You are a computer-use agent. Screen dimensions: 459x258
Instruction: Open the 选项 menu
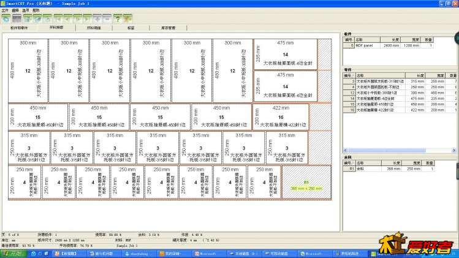point(26,10)
